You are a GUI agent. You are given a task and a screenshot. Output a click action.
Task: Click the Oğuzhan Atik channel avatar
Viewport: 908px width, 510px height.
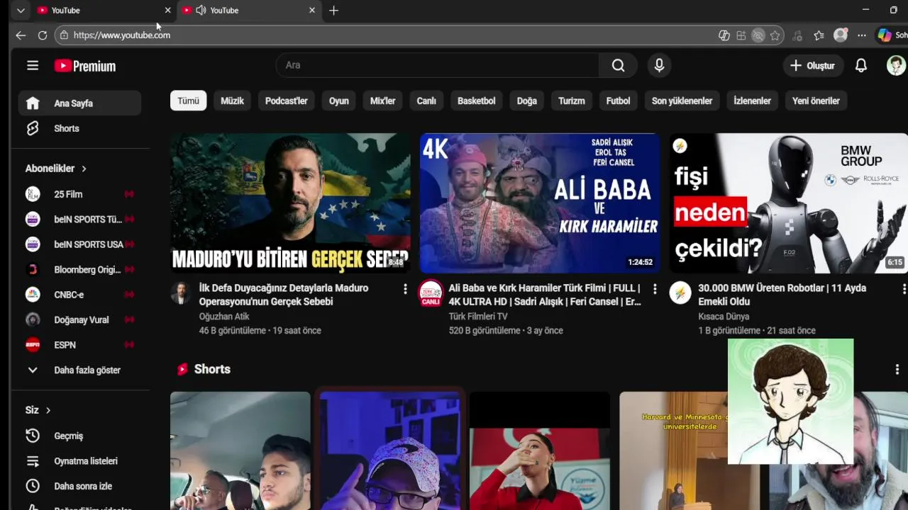(180, 293)
